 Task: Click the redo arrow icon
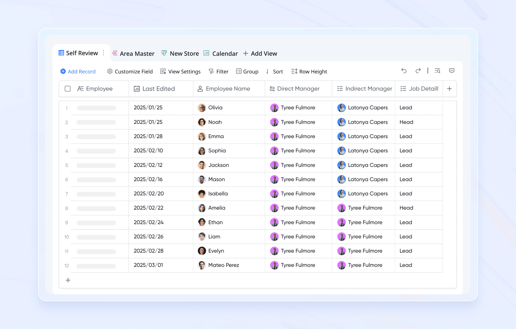click(418, 71)
